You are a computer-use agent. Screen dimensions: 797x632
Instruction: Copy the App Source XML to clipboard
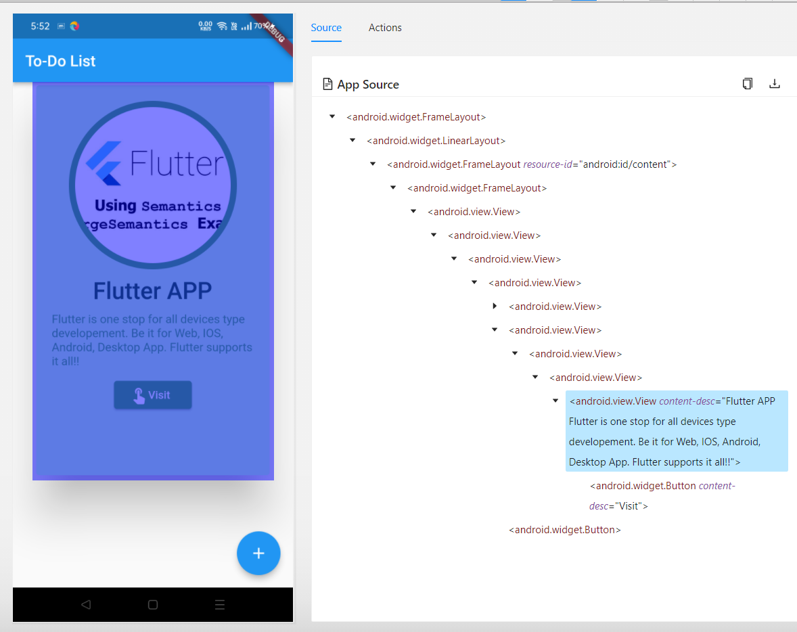(x=747, y=83)
